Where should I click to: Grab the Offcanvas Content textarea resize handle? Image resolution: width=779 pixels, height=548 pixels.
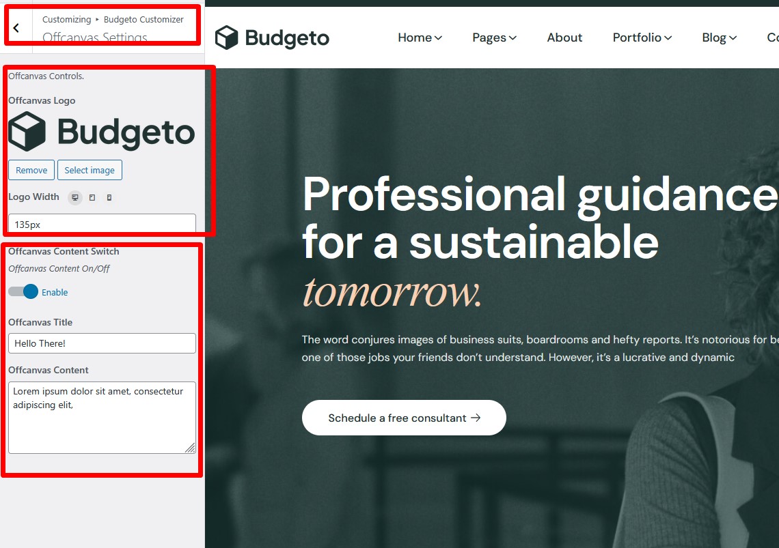(x=190, y=448)
